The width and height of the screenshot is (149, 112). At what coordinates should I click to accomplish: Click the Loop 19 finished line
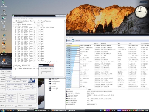coord(30,60)
